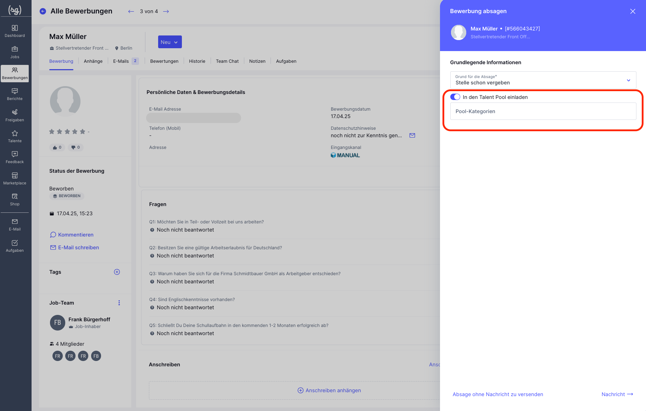Toggle In den Talent Pool einladen

(x=455, y=97)
